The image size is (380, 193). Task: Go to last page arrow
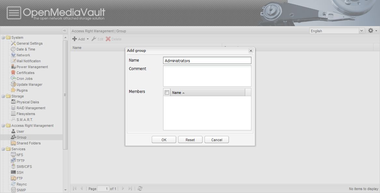(x=130, y=188)
